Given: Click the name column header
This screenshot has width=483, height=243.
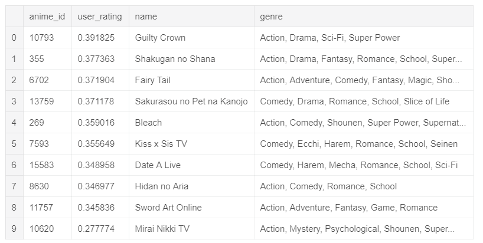Looking at the screenshot, I should click(146, 17).
